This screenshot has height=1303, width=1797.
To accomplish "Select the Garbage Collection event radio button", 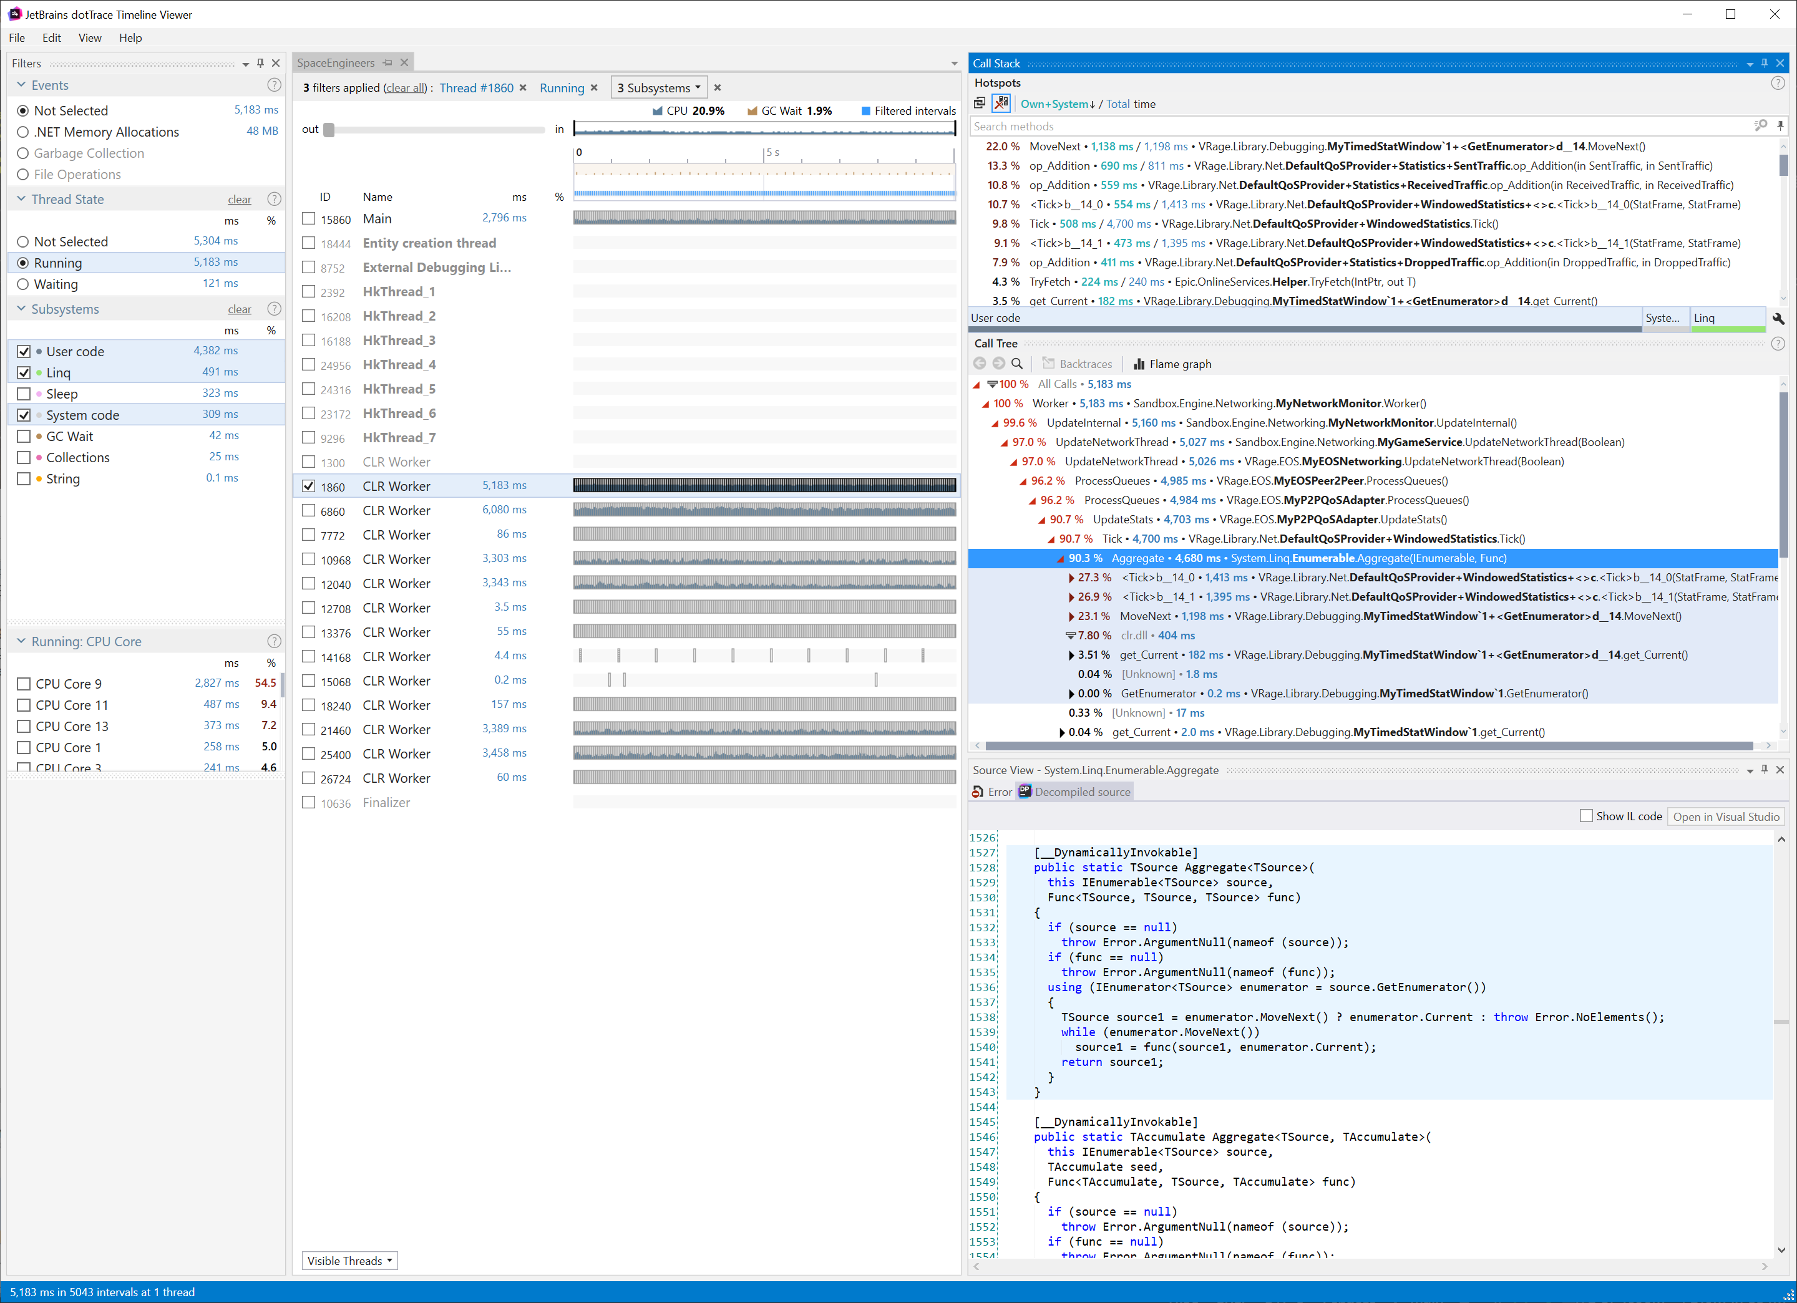I will click(23, 153).
